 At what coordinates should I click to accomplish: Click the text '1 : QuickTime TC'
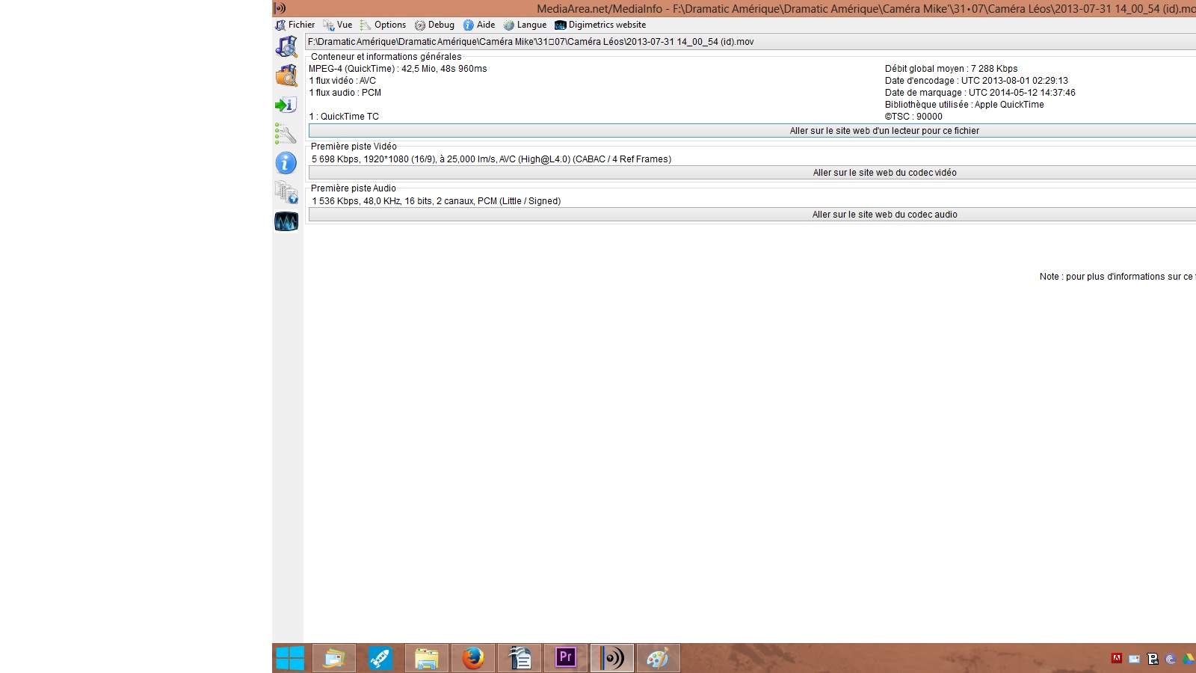pos(344,117)
